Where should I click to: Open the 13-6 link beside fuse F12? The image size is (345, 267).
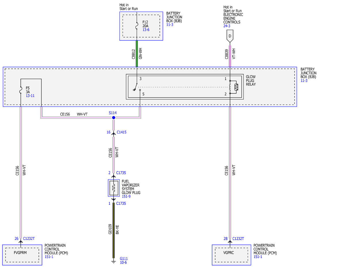146,30
